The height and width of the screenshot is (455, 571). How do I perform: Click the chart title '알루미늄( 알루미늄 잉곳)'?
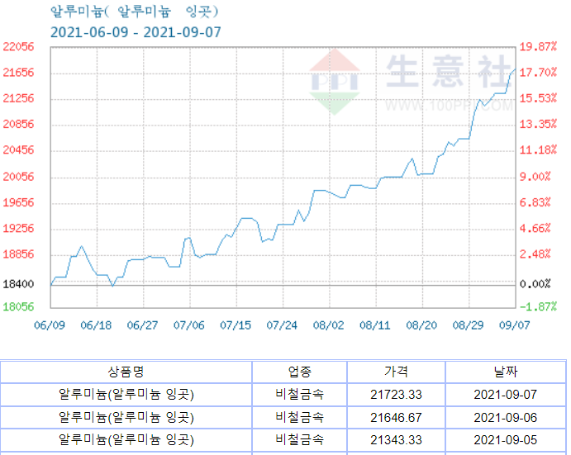(x=134, y=12)
